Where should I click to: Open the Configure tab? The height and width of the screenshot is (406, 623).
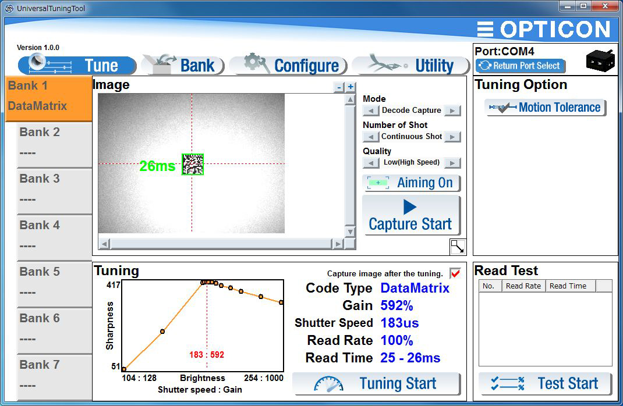pyautogui.click(x=289, y=65)
